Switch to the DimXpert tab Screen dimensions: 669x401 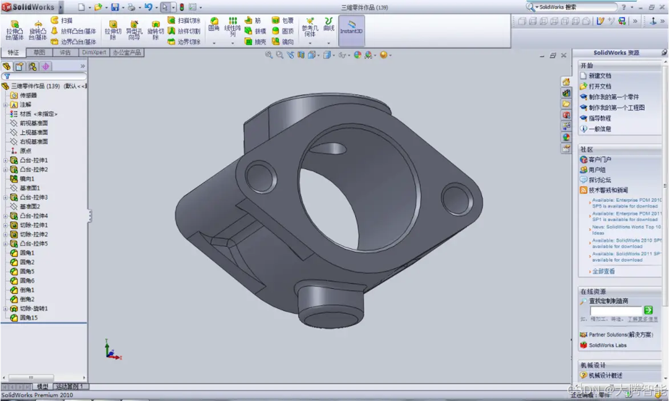click(x=94, y=53)
